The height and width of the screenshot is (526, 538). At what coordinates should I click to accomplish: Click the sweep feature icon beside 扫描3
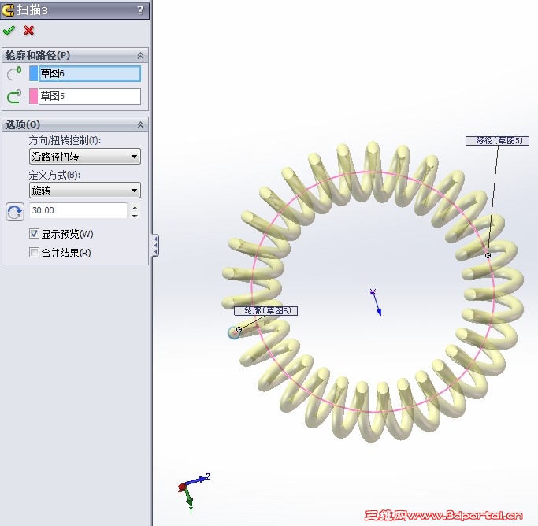pyautogui.click(x=8, y=10)
